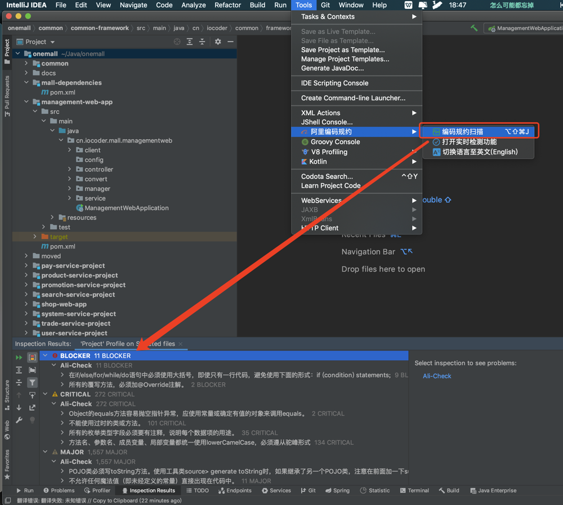
Task: Open the Kotlin submenu in Tools
Action: 356,162
